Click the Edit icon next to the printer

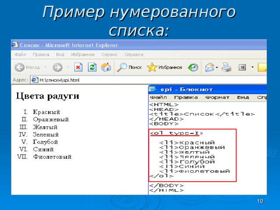(242, 67)
